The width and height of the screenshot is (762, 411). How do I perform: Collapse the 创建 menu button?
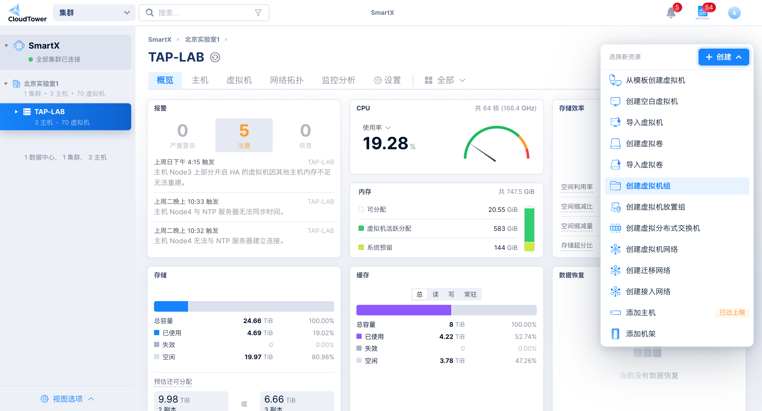tap(724, 57)
